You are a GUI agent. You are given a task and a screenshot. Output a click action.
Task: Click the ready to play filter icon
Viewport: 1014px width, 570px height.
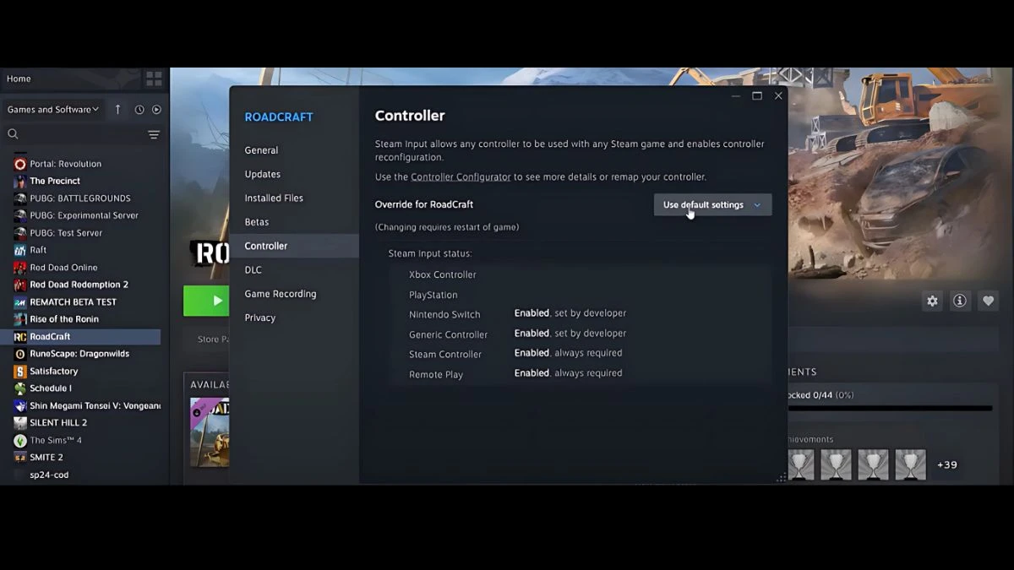point(156,110)
